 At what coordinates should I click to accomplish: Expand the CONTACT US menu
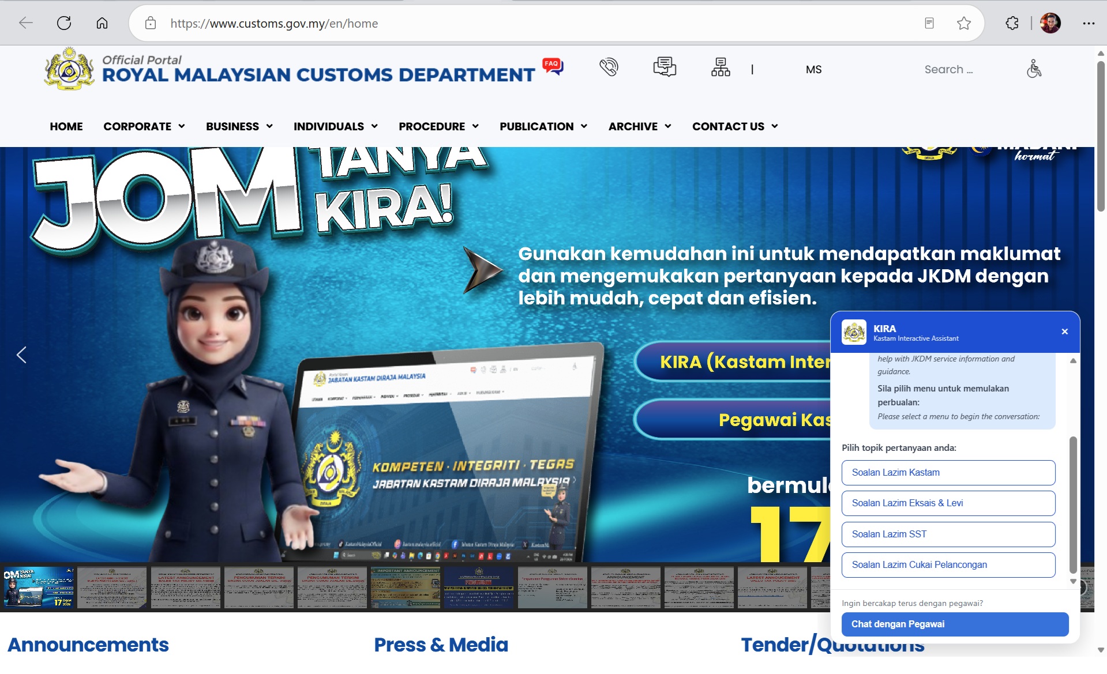(736, 126)
